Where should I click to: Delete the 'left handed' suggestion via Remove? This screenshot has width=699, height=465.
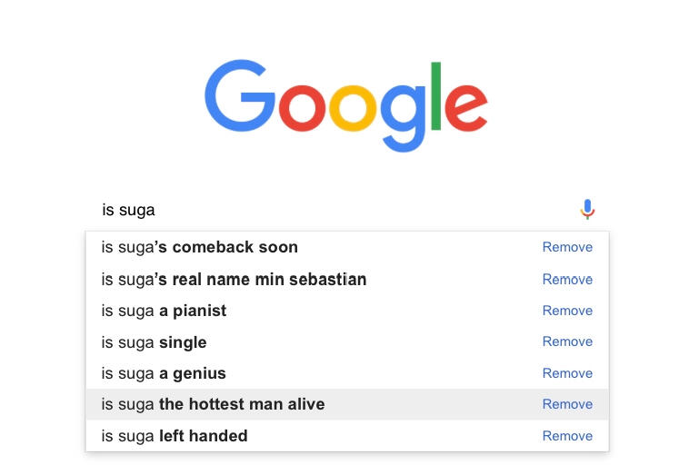(567, 436)
